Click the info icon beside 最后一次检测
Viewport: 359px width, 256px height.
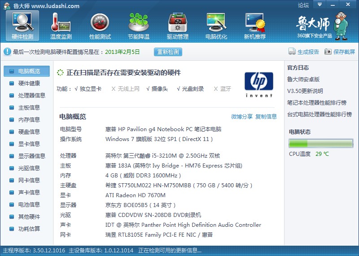(x=7, y=52)
